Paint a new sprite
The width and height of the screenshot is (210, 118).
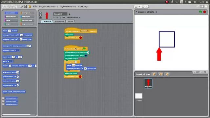coord(154,74)
